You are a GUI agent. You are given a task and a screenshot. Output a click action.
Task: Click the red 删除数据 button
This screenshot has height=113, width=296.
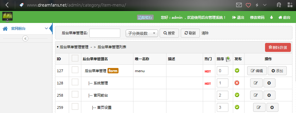[x=278, y=47]
